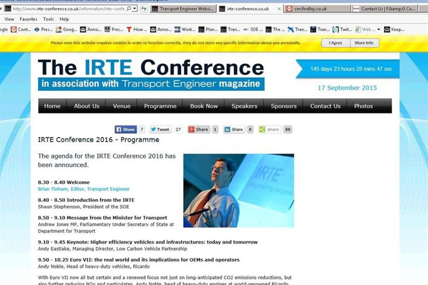Click the site favicon in the address bar
Image resolution: width=428 pixels, height=285 pixels.
coord(8,9)
